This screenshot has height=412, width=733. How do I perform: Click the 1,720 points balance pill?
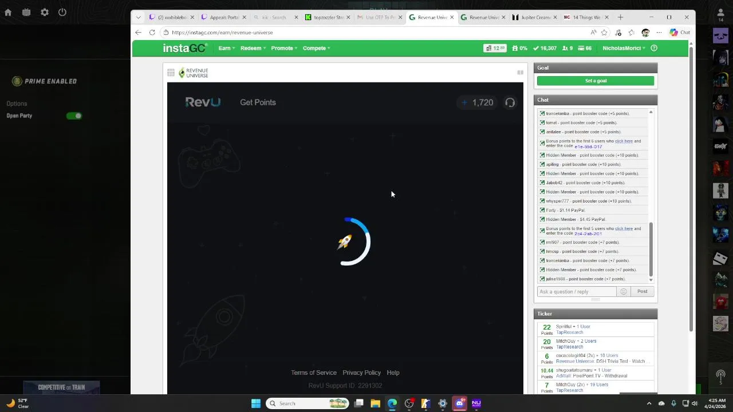coord(477,102)
